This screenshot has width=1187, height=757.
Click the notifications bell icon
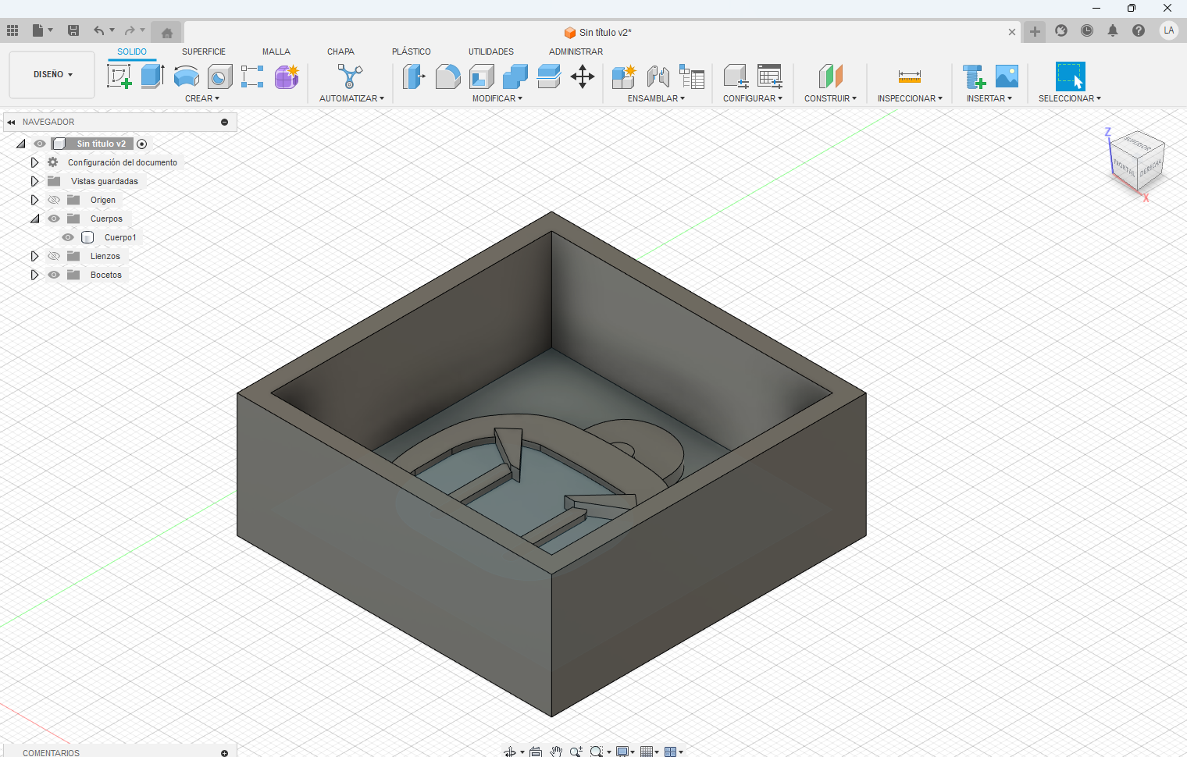pos(1113,30)
